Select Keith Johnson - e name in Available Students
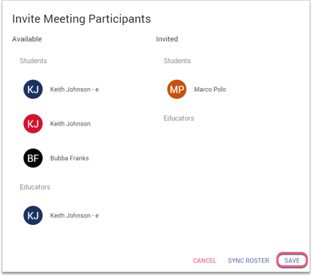 pos(75,89)
